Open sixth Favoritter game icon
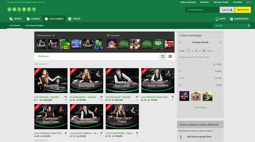 (169, 44)
